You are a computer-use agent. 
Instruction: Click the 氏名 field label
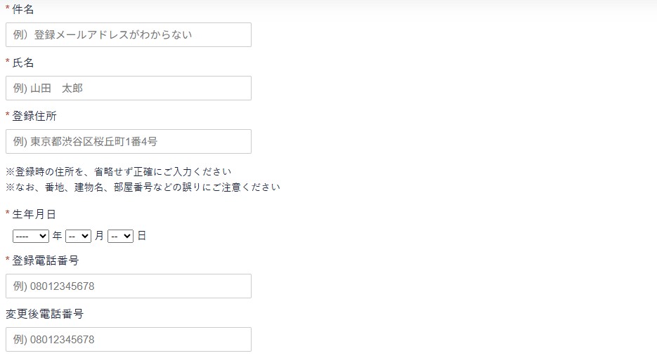point(23,63)
